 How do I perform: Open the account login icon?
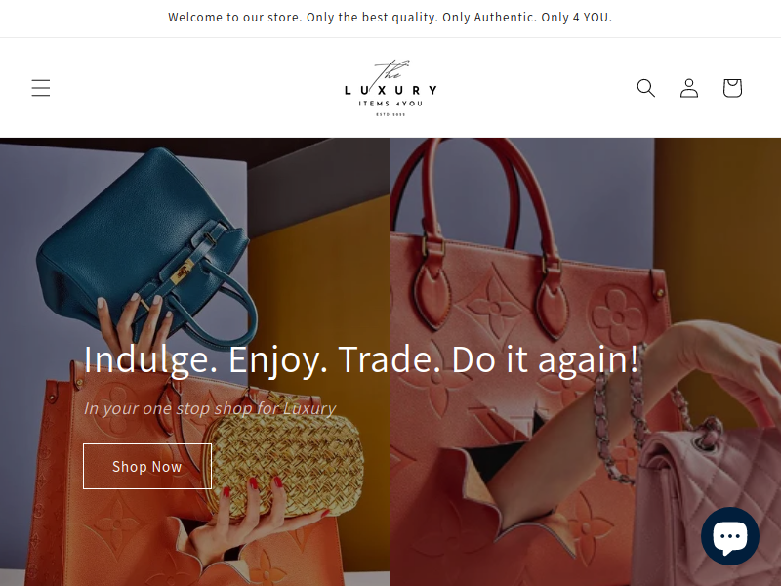coord(689,88)
